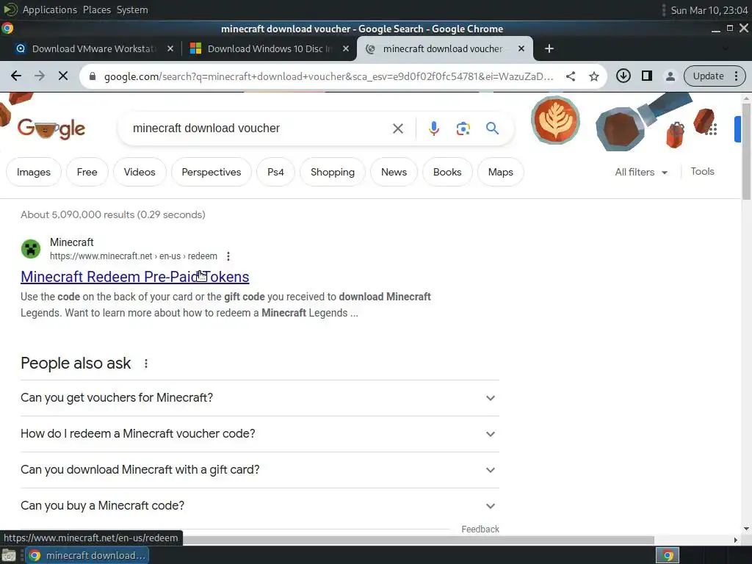Filter results by News
The height and width of the screenshot is (564, 752).
(x=394, y=172)
